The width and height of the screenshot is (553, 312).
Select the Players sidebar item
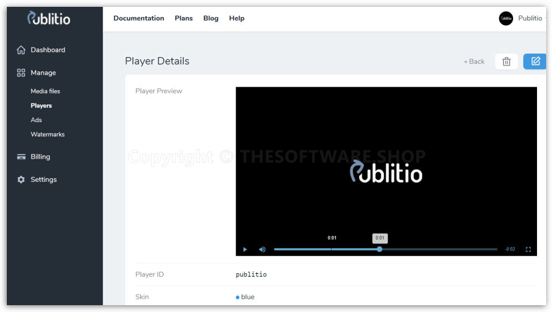pyautogui.click(x=41, y=106)
